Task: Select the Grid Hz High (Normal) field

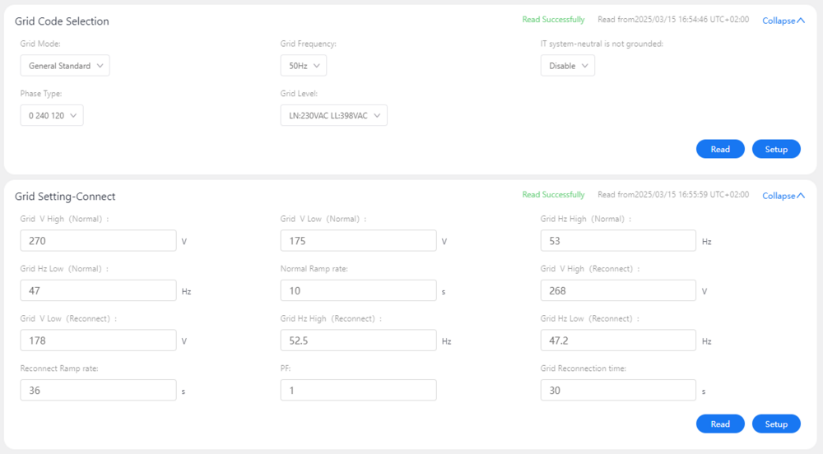Action: 618,241
